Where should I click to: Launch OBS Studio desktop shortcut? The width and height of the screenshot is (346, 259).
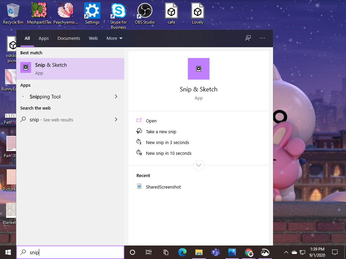(145, 13)
